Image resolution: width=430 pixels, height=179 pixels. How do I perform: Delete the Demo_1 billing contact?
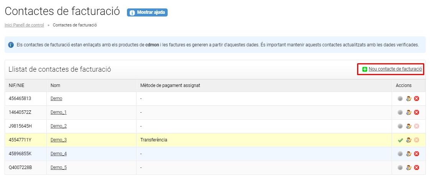[x=417, y=112]
